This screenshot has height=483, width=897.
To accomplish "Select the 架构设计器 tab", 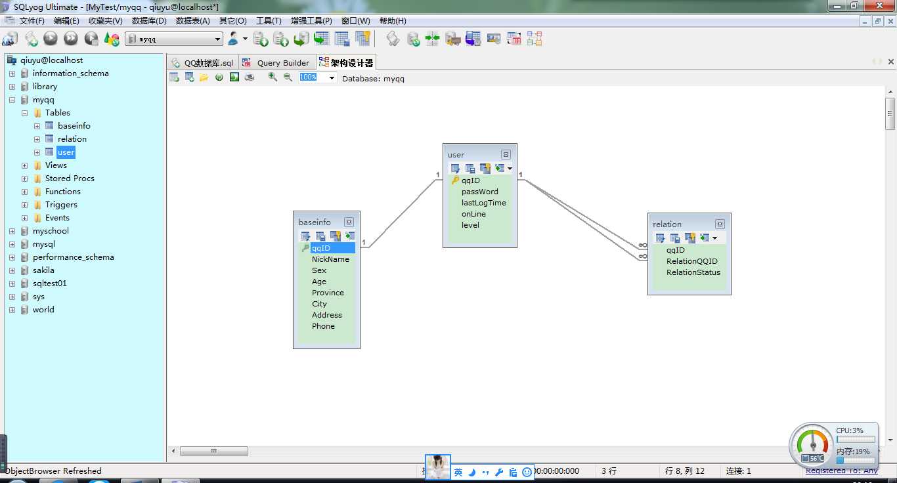I will [x=346, y=63].
